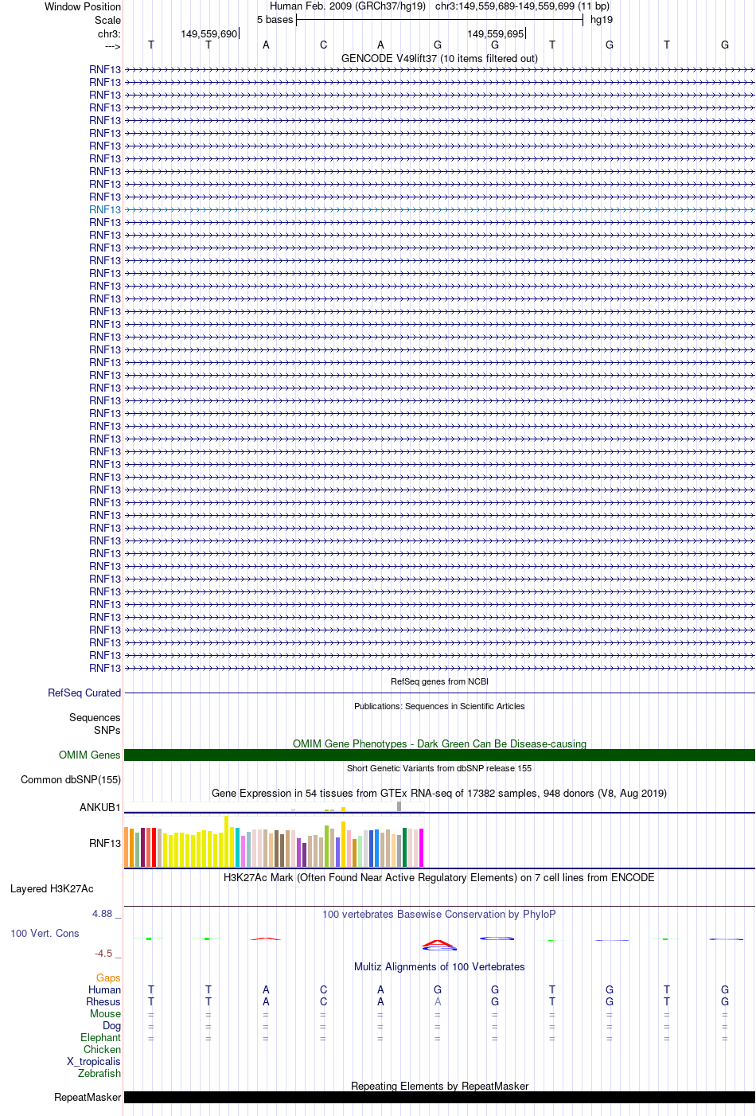Select the 'chr3:' ruler label
Viewport: 756px width, 1116px height.
pyautogui.click(x=109, y=33)
